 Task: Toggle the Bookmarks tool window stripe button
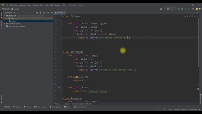[1, 99]
